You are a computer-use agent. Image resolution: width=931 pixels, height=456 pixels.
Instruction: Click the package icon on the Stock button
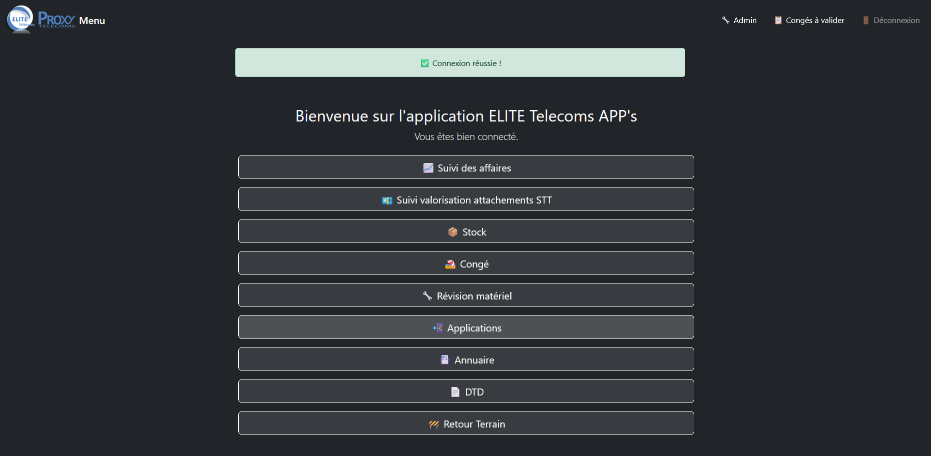453,232
